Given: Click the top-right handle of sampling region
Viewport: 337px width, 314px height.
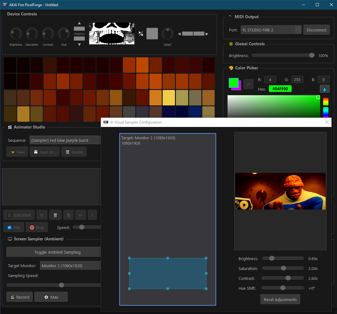Looking at the screenshot, I should coord(206,258).
